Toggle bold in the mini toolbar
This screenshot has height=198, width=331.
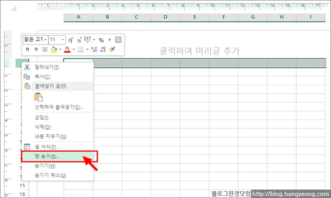pyautogui.click(x=27, y=49)
